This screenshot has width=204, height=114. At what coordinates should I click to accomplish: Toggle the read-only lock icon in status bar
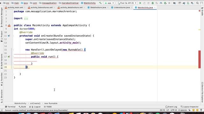tap(190, 110)
